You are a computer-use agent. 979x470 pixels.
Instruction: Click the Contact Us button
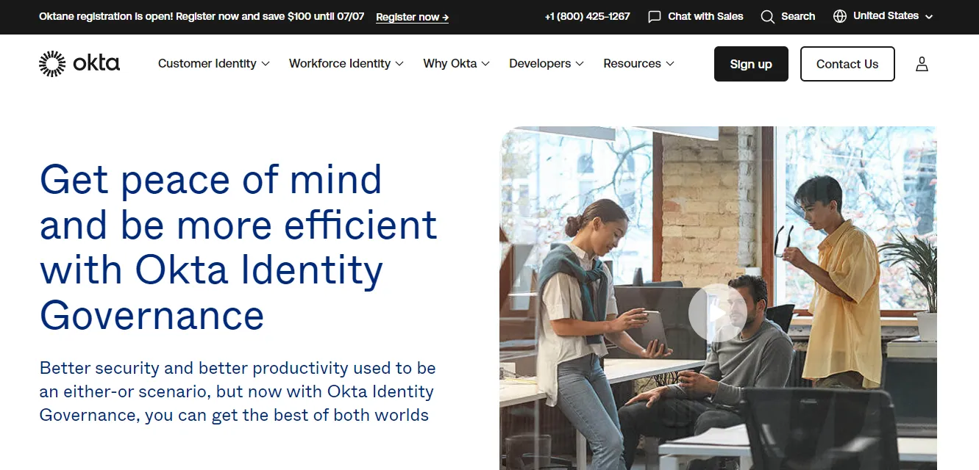847,64
